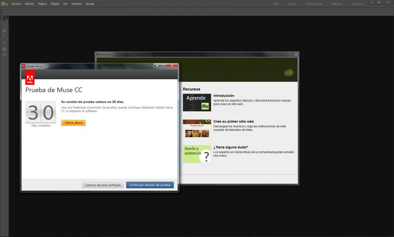Image resolution: width=394 pixels, height=237 pixels.
Task: Switch to the Plan view
Action: click(x=276, y=4)
